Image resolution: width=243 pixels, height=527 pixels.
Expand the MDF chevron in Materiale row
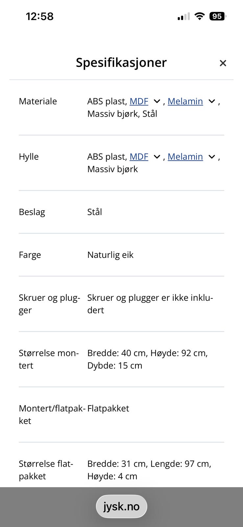tap(157, 101)
